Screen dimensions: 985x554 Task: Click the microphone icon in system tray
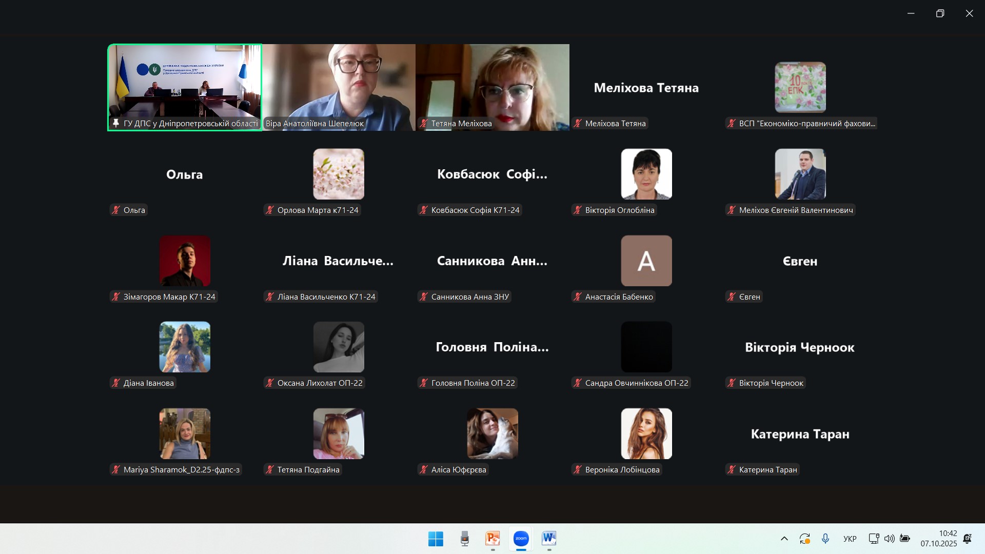pos(825,539)
